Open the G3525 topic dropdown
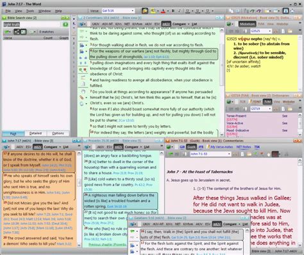304x255 pixels. [x=270, y=31]
